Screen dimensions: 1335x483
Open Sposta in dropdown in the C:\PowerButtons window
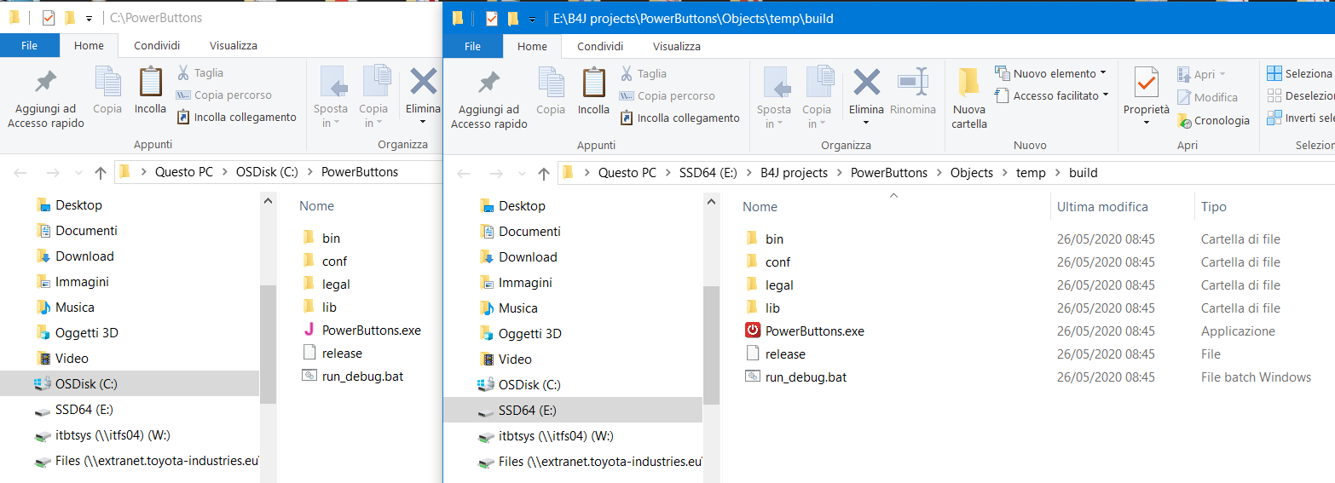[x=331, y=116]
